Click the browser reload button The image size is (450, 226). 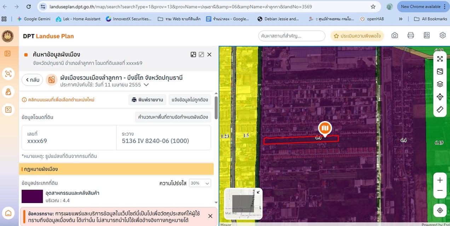29,7
